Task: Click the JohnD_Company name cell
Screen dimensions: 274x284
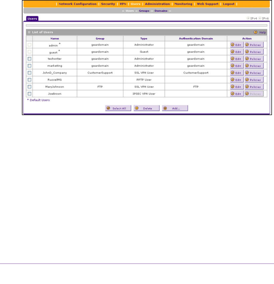Action: (x=55, y=73)
